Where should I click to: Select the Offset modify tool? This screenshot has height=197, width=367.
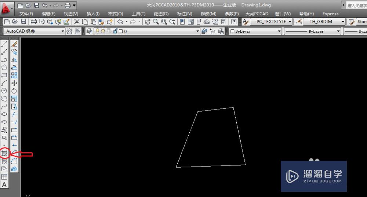(14, 67)
